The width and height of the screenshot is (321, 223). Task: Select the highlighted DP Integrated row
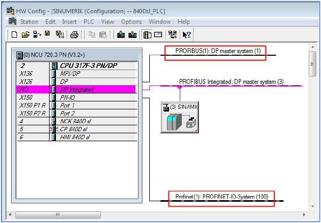pyautogui.click(x=76, y=90)
